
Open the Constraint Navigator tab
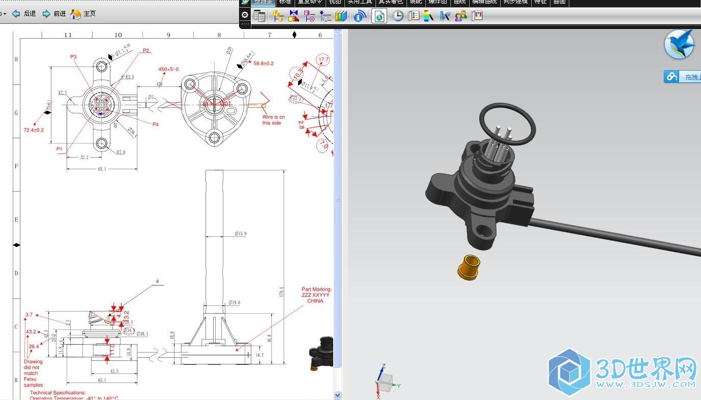tap(294, 16)
